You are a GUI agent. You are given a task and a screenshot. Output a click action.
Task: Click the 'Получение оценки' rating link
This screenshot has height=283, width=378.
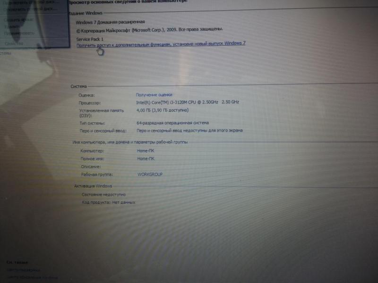point(154,95)
